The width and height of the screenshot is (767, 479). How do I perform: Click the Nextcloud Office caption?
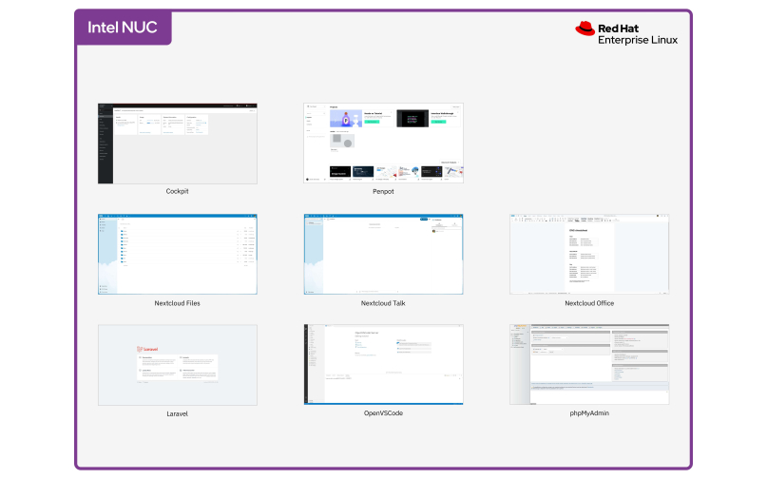(x=589, y=303)
